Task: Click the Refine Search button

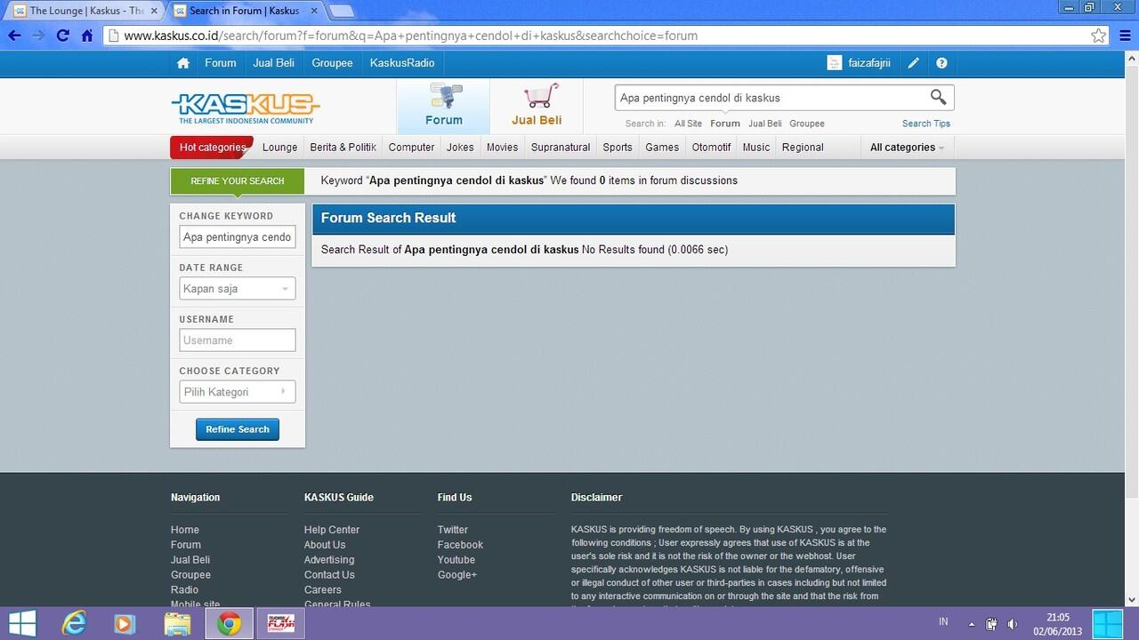Action: coord(238,429)
